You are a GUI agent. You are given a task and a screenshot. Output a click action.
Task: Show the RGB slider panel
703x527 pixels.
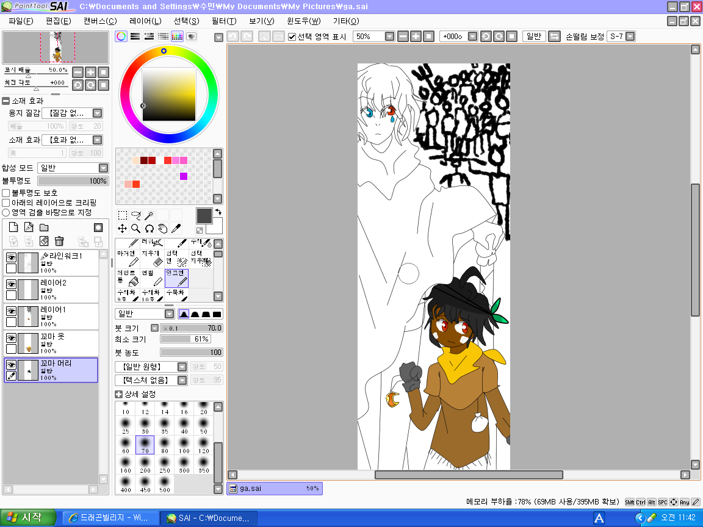click(x=135, y=37)
